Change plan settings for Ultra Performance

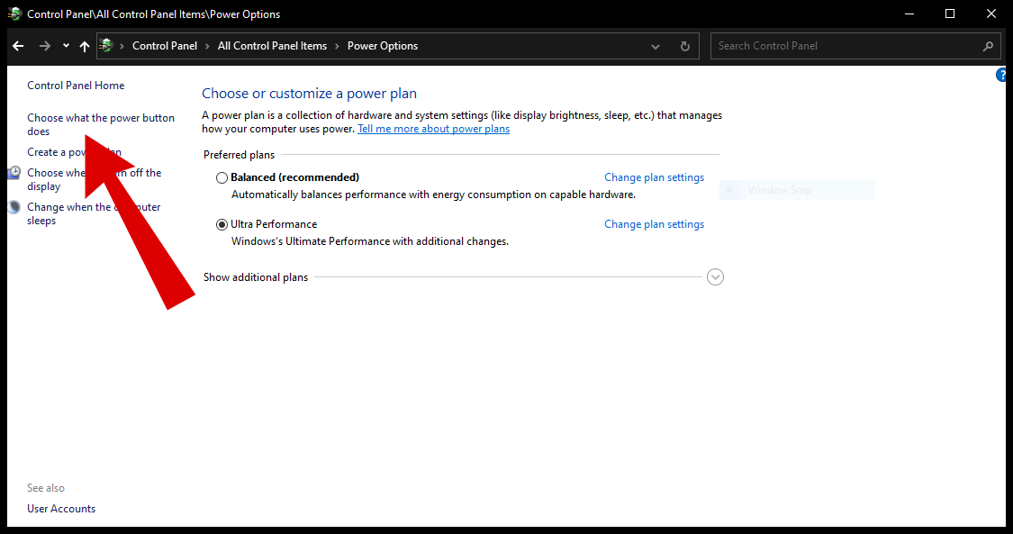click(654, 225)
